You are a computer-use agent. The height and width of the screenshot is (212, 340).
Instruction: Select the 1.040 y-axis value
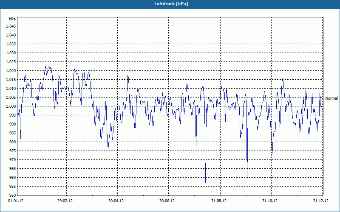click(x=11, y=35)
